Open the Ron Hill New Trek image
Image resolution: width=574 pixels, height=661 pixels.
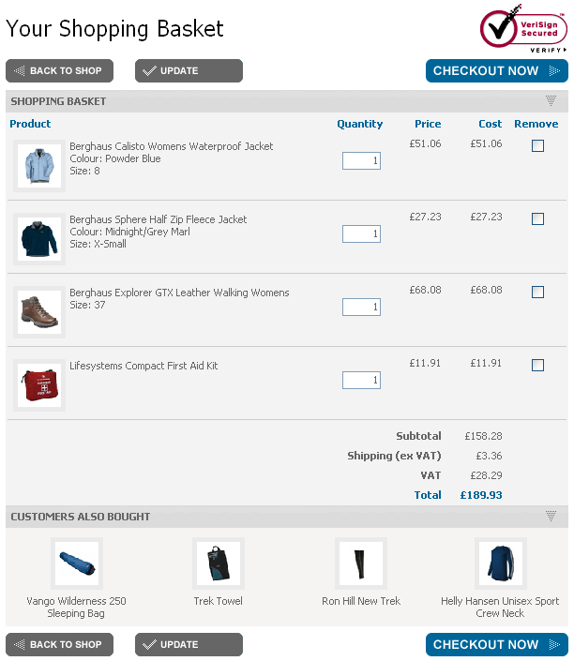point(361,563)
